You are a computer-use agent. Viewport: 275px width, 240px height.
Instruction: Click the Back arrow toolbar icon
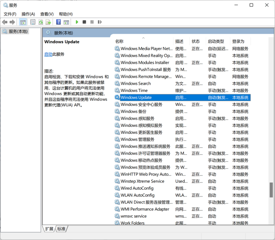click(x=5, y=22)
